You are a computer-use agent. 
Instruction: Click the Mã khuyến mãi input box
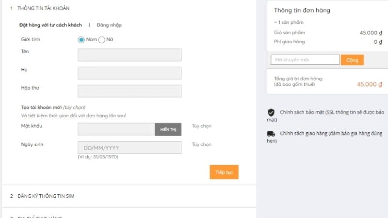pyautogui.click(x=305, y=60)
